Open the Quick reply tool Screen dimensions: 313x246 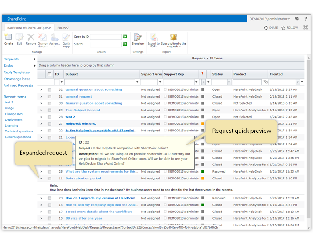click(x=66, y=39)
